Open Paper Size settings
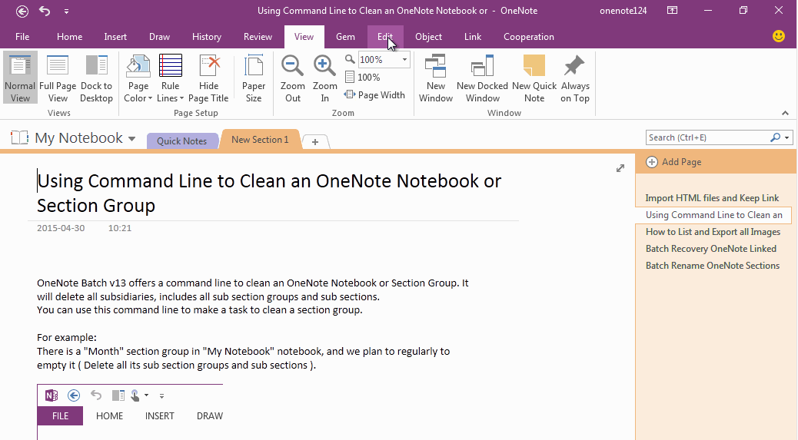Image resolution: width=798 pixels, height=440 pixels. (x=254, y=78)
